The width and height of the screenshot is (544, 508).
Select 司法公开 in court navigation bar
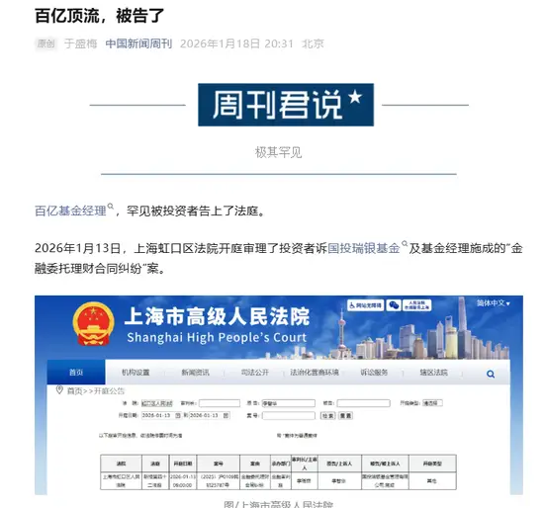click(255, 373)
